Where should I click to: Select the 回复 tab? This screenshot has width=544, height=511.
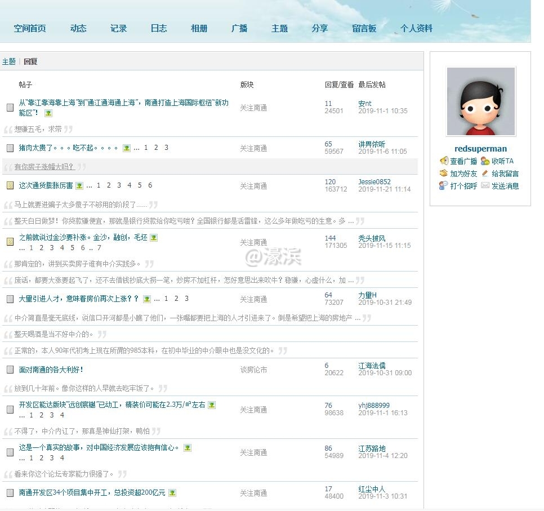pyautogui.click(x=30, y=61)
